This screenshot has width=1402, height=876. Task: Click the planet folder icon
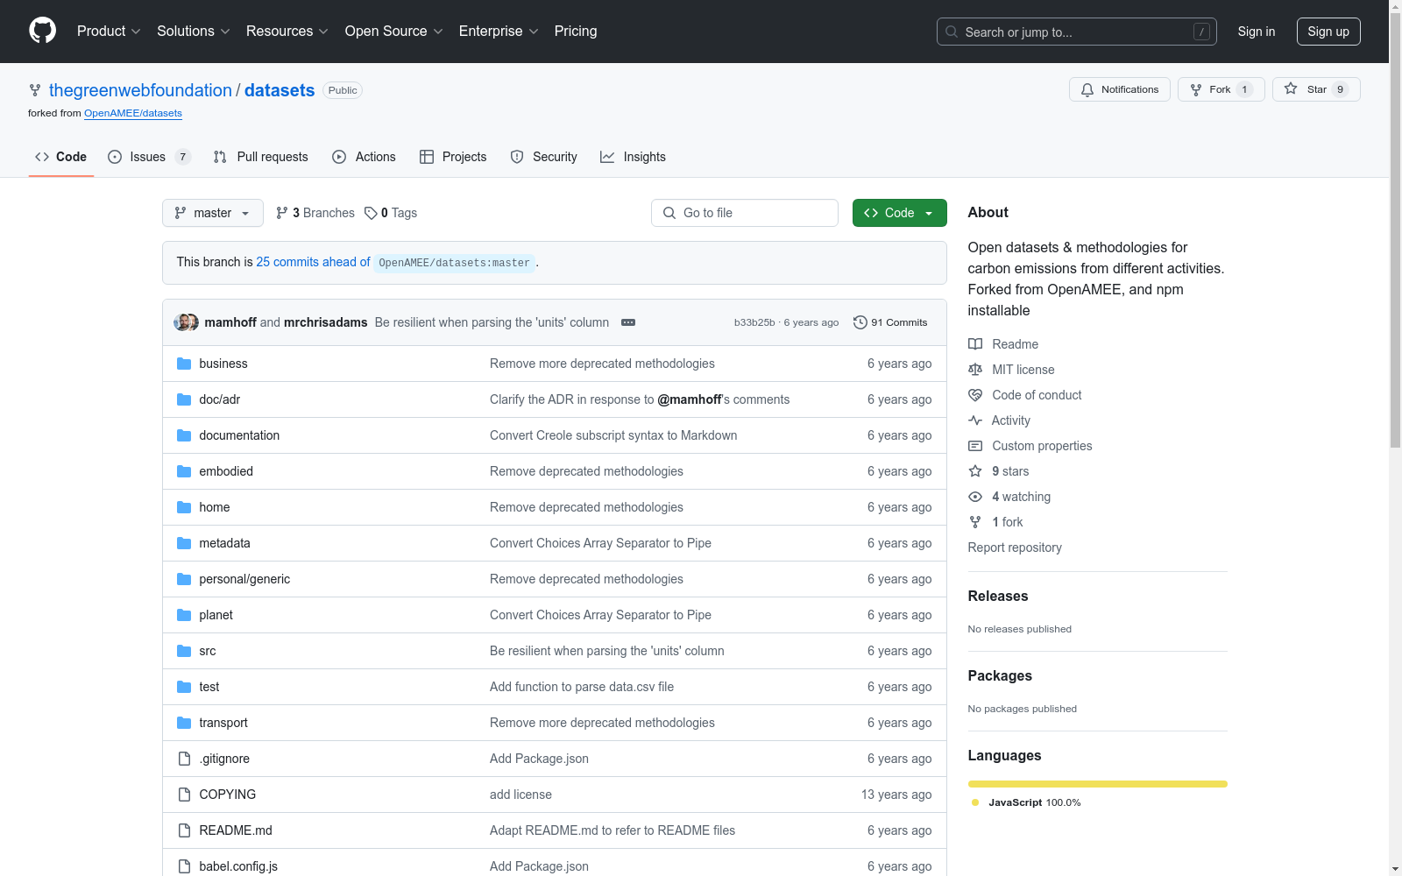pos(184,615)
